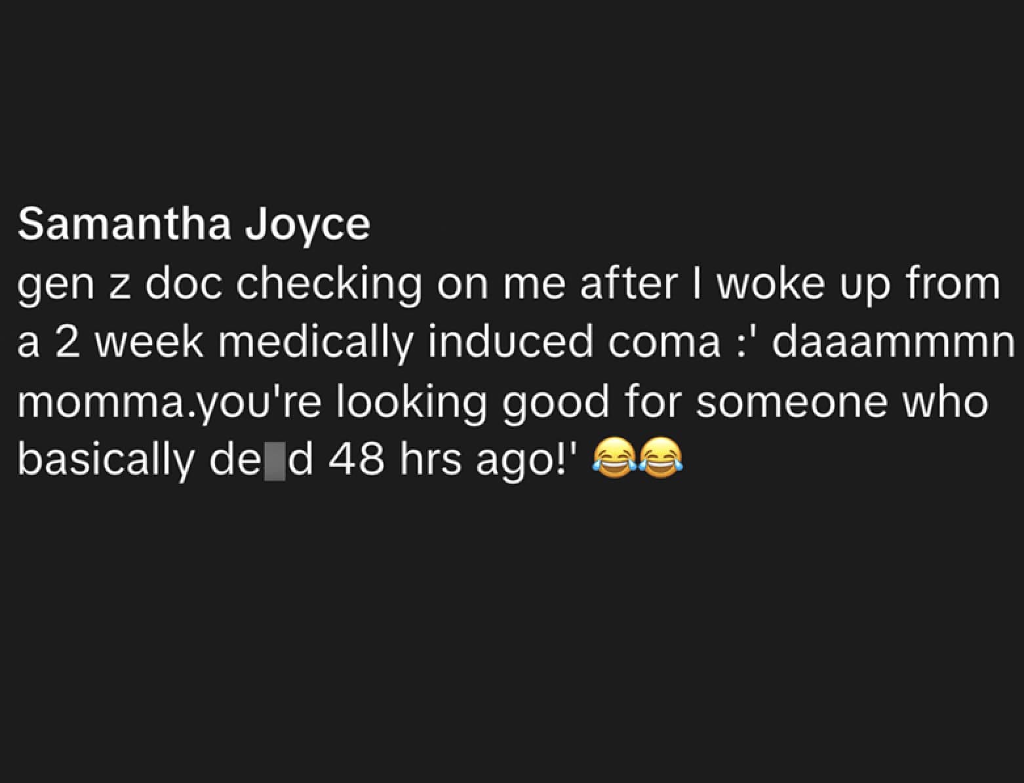Viewport: 1024px width, 783px height.
Task: Click the first laughing-crying emoji
Action: [613, 458]
